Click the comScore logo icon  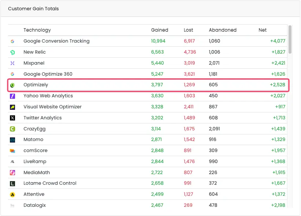[12, 151]
